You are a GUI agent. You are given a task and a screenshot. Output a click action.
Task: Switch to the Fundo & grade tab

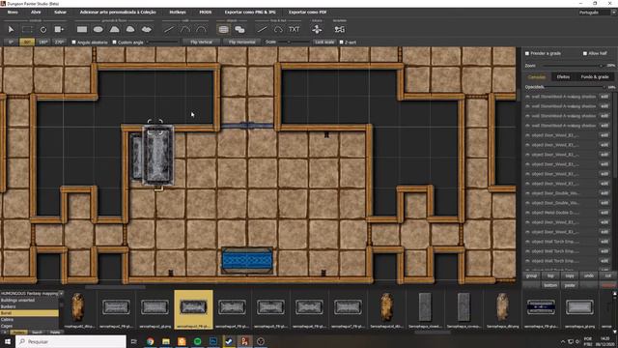[595, 77]
